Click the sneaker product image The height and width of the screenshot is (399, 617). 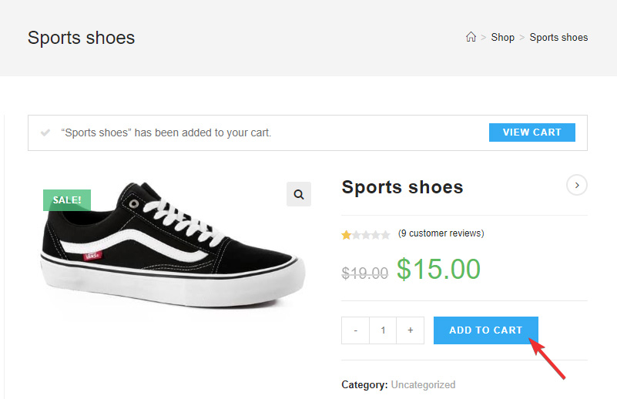173,244
